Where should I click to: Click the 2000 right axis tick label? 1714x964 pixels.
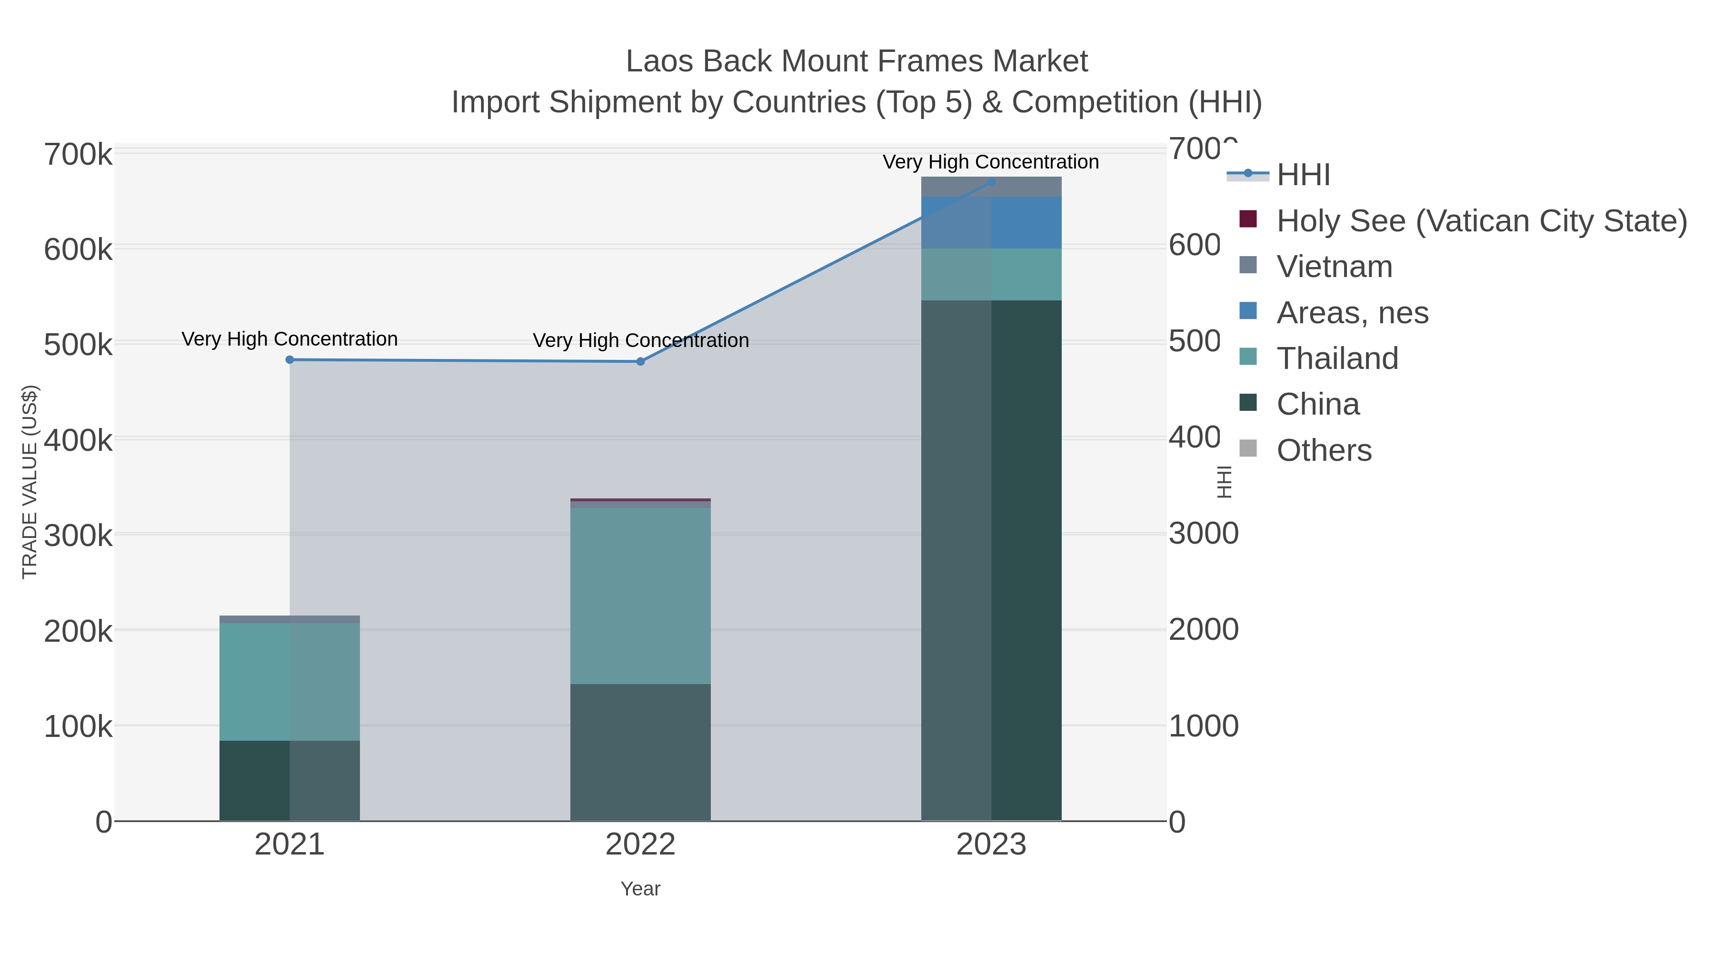(1204, 629)
